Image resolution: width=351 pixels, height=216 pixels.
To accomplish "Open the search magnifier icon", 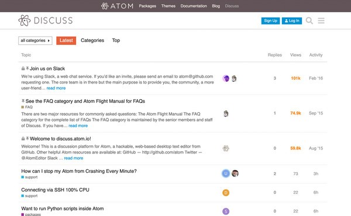I will point(309,20).
